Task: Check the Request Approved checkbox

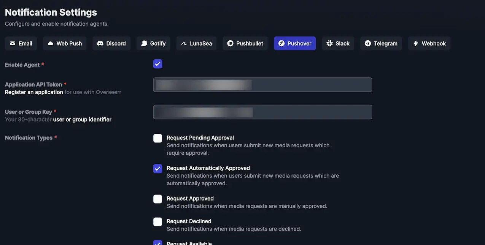Action: [158, 199]
